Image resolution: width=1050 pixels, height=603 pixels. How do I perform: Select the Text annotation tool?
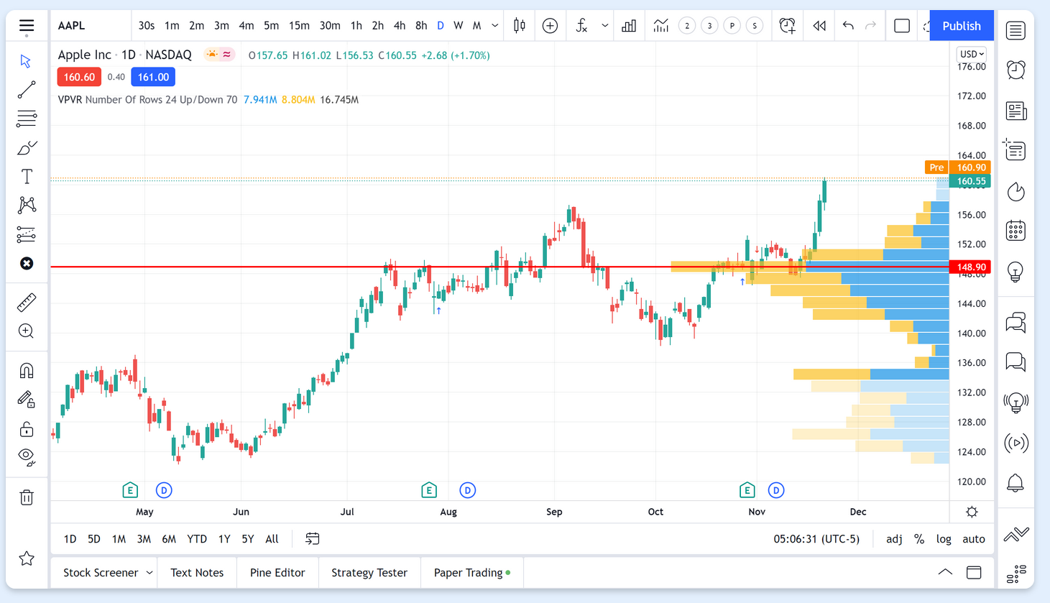point(27,177)
